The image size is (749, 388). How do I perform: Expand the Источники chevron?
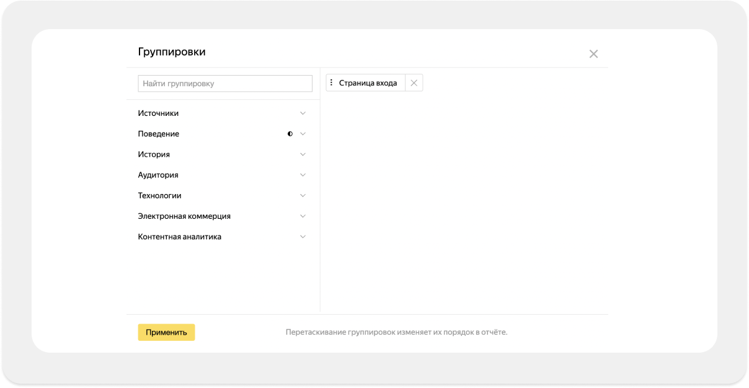303,113
